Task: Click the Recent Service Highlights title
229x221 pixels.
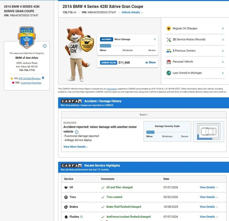Action: click(x=102, y=165)
